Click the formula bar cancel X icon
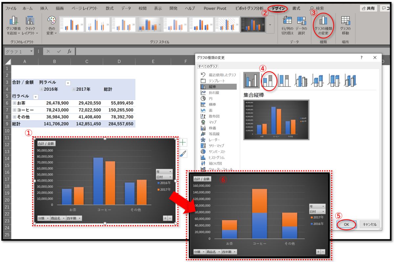Screen dimensions: 394x262 coord(48,51)
